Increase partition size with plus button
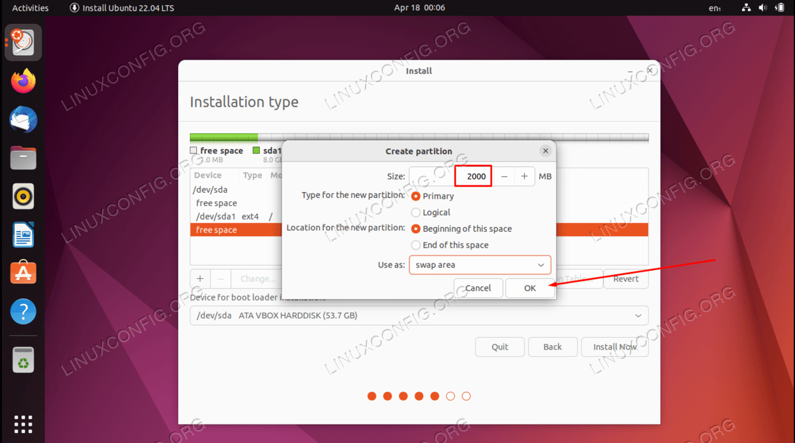Image resolution: width=795 pixels, height=443 pixels. [x=525, y=176]
